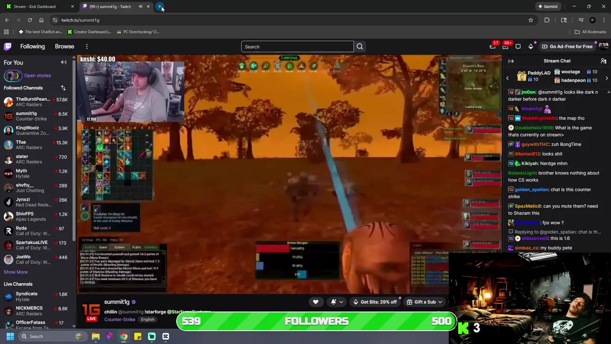Click Go Ad-Free for Free button
This screenshot has width=611, height=344.
point(567,46)
